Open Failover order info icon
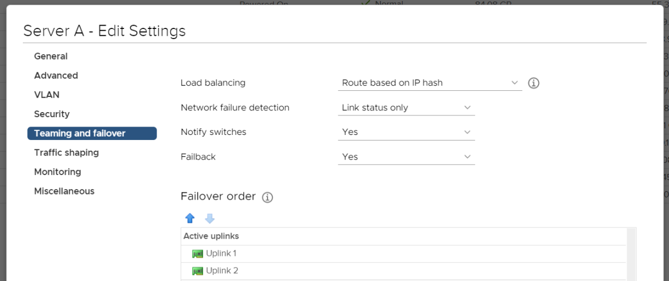 268,197
